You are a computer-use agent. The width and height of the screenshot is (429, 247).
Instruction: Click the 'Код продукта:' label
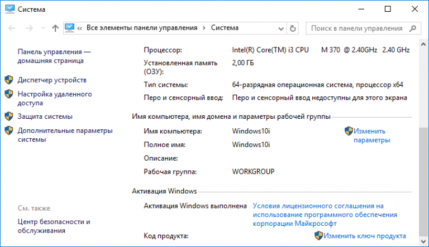click(166, 236)
